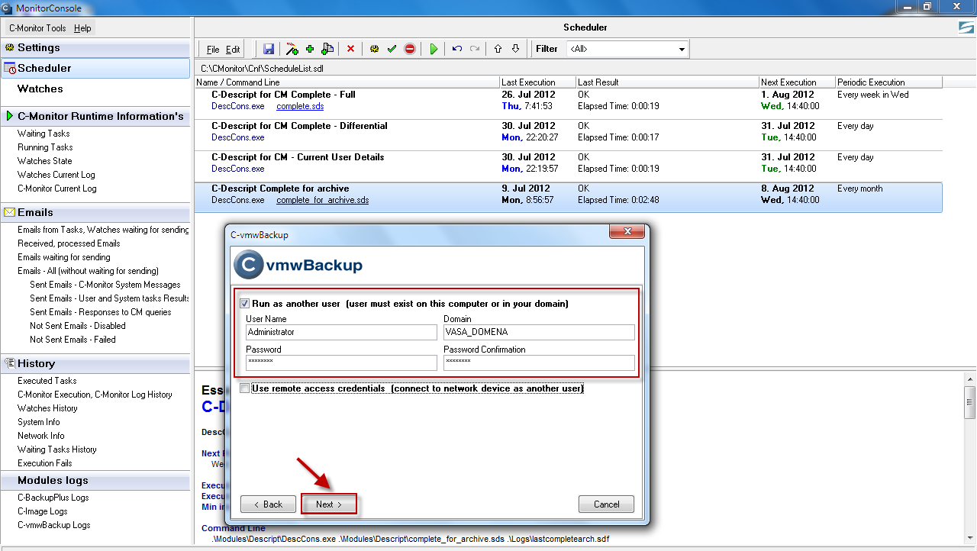Click the gear task settings toolbar icon

[374, 49]
